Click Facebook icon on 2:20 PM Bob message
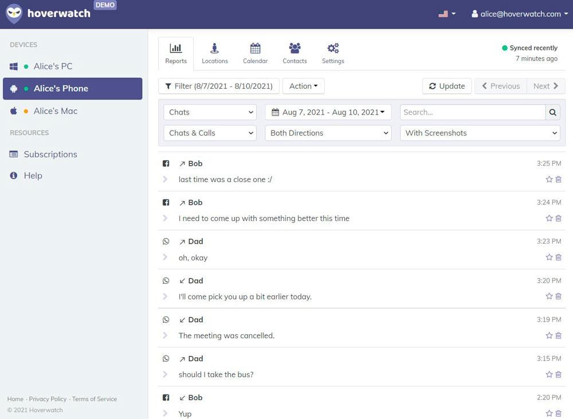 (166, 398)
